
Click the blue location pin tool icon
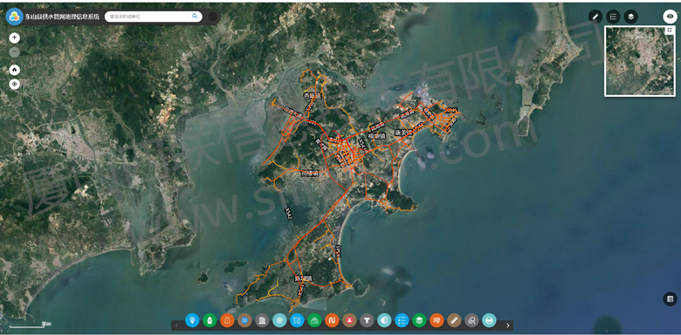point(192,321)
